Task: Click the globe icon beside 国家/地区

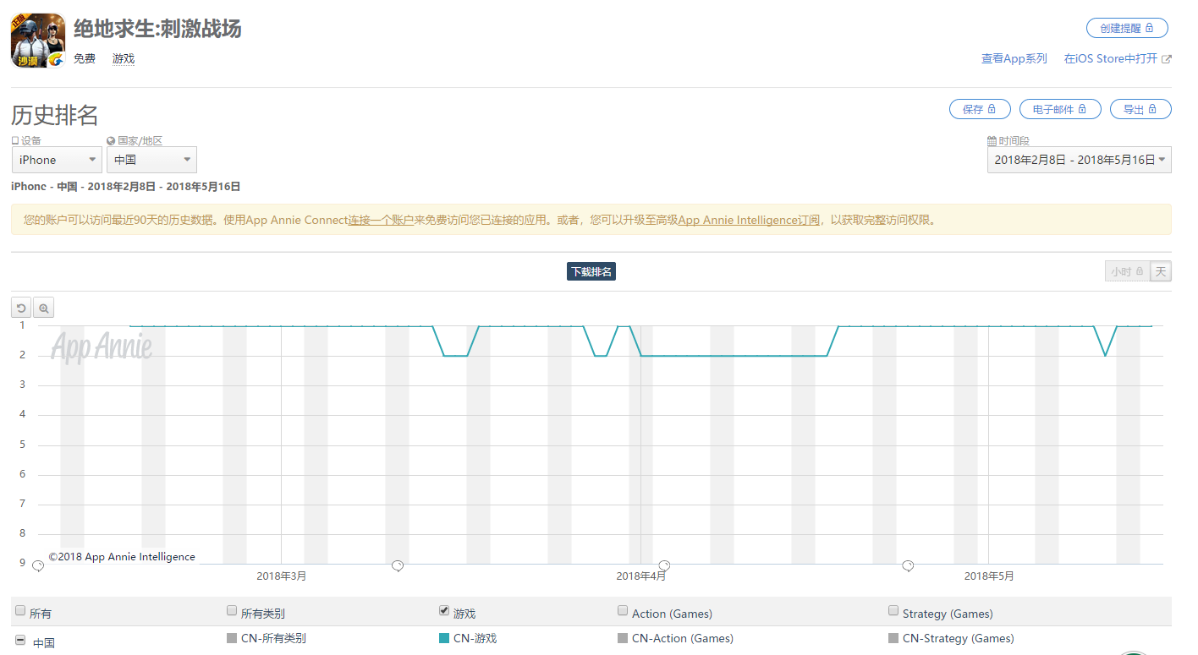Action: (111, 141)
